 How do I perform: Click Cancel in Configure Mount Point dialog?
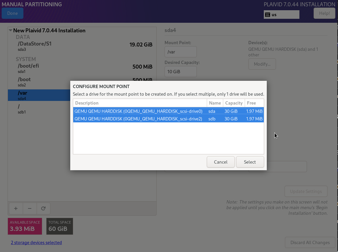tap(221, 162)
